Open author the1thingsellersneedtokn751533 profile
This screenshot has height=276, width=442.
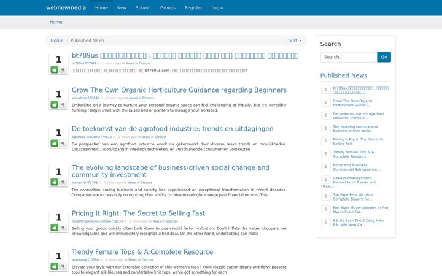click(x=97, y=221)
